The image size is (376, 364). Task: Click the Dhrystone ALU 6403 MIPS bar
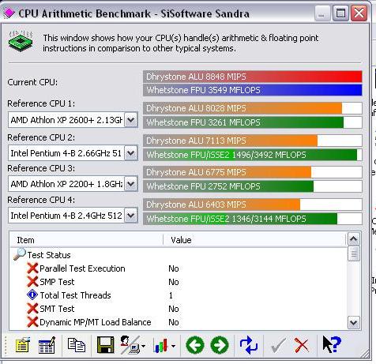pos(253,205)
